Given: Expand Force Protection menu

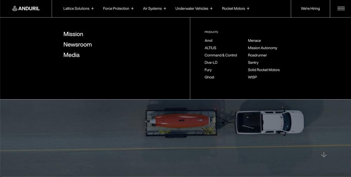Looking at the screenshot, I should point(118,8).
